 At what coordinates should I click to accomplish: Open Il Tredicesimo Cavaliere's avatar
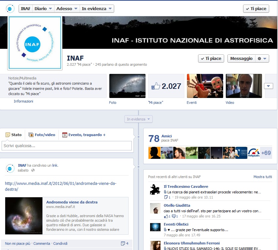(155, 189)
